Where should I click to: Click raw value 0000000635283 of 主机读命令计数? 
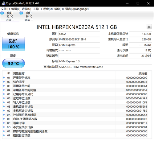[x=137, y=106]
